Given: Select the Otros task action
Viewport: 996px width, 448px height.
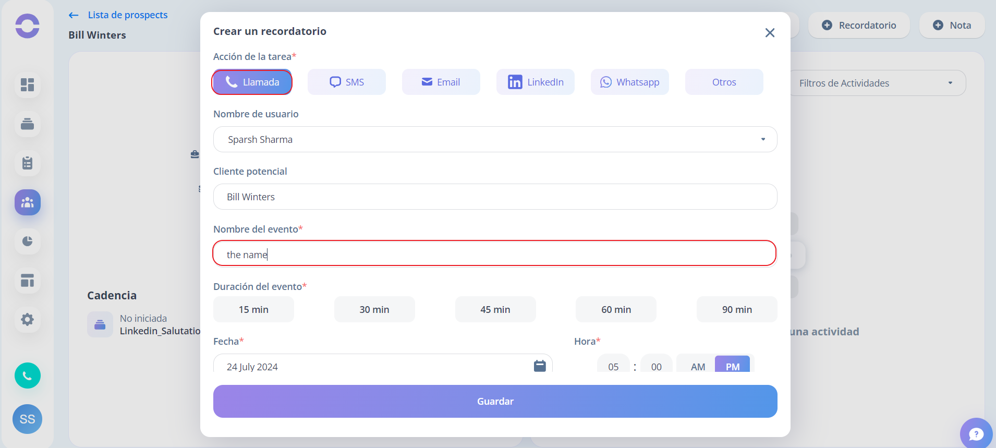Looking at the screenshot, I should pyautogui.click(x=724, y=82).
